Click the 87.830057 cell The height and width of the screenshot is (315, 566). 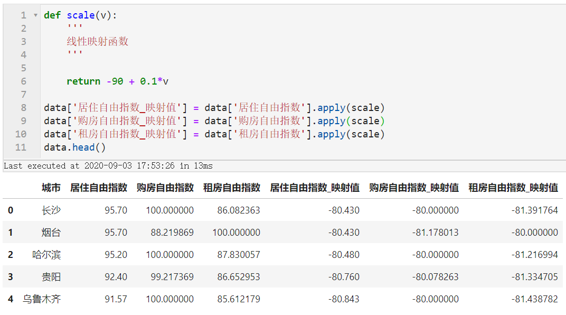(239, 255)
